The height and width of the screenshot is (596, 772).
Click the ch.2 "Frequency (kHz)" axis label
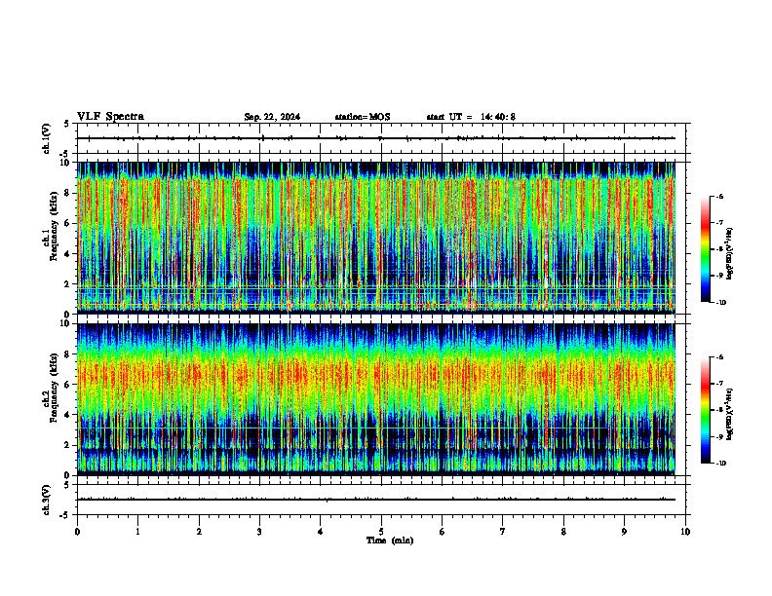(54, 388)
